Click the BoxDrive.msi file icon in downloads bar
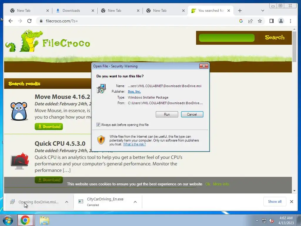Screen dimensions: 301x226 (x=12, y=202)
